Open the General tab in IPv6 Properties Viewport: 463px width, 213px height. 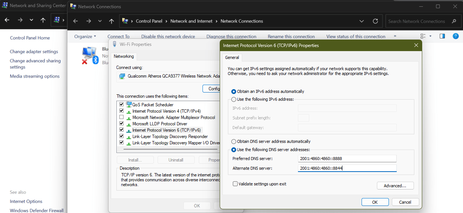pyautogui.click(x=232, y=57)
